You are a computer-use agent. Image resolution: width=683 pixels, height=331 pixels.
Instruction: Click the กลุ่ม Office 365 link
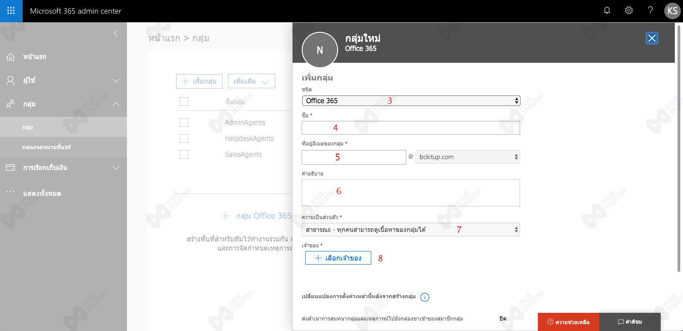(256, 216)
